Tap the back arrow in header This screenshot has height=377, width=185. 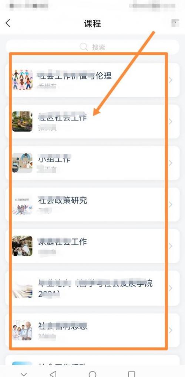click(x=8, y=23)
